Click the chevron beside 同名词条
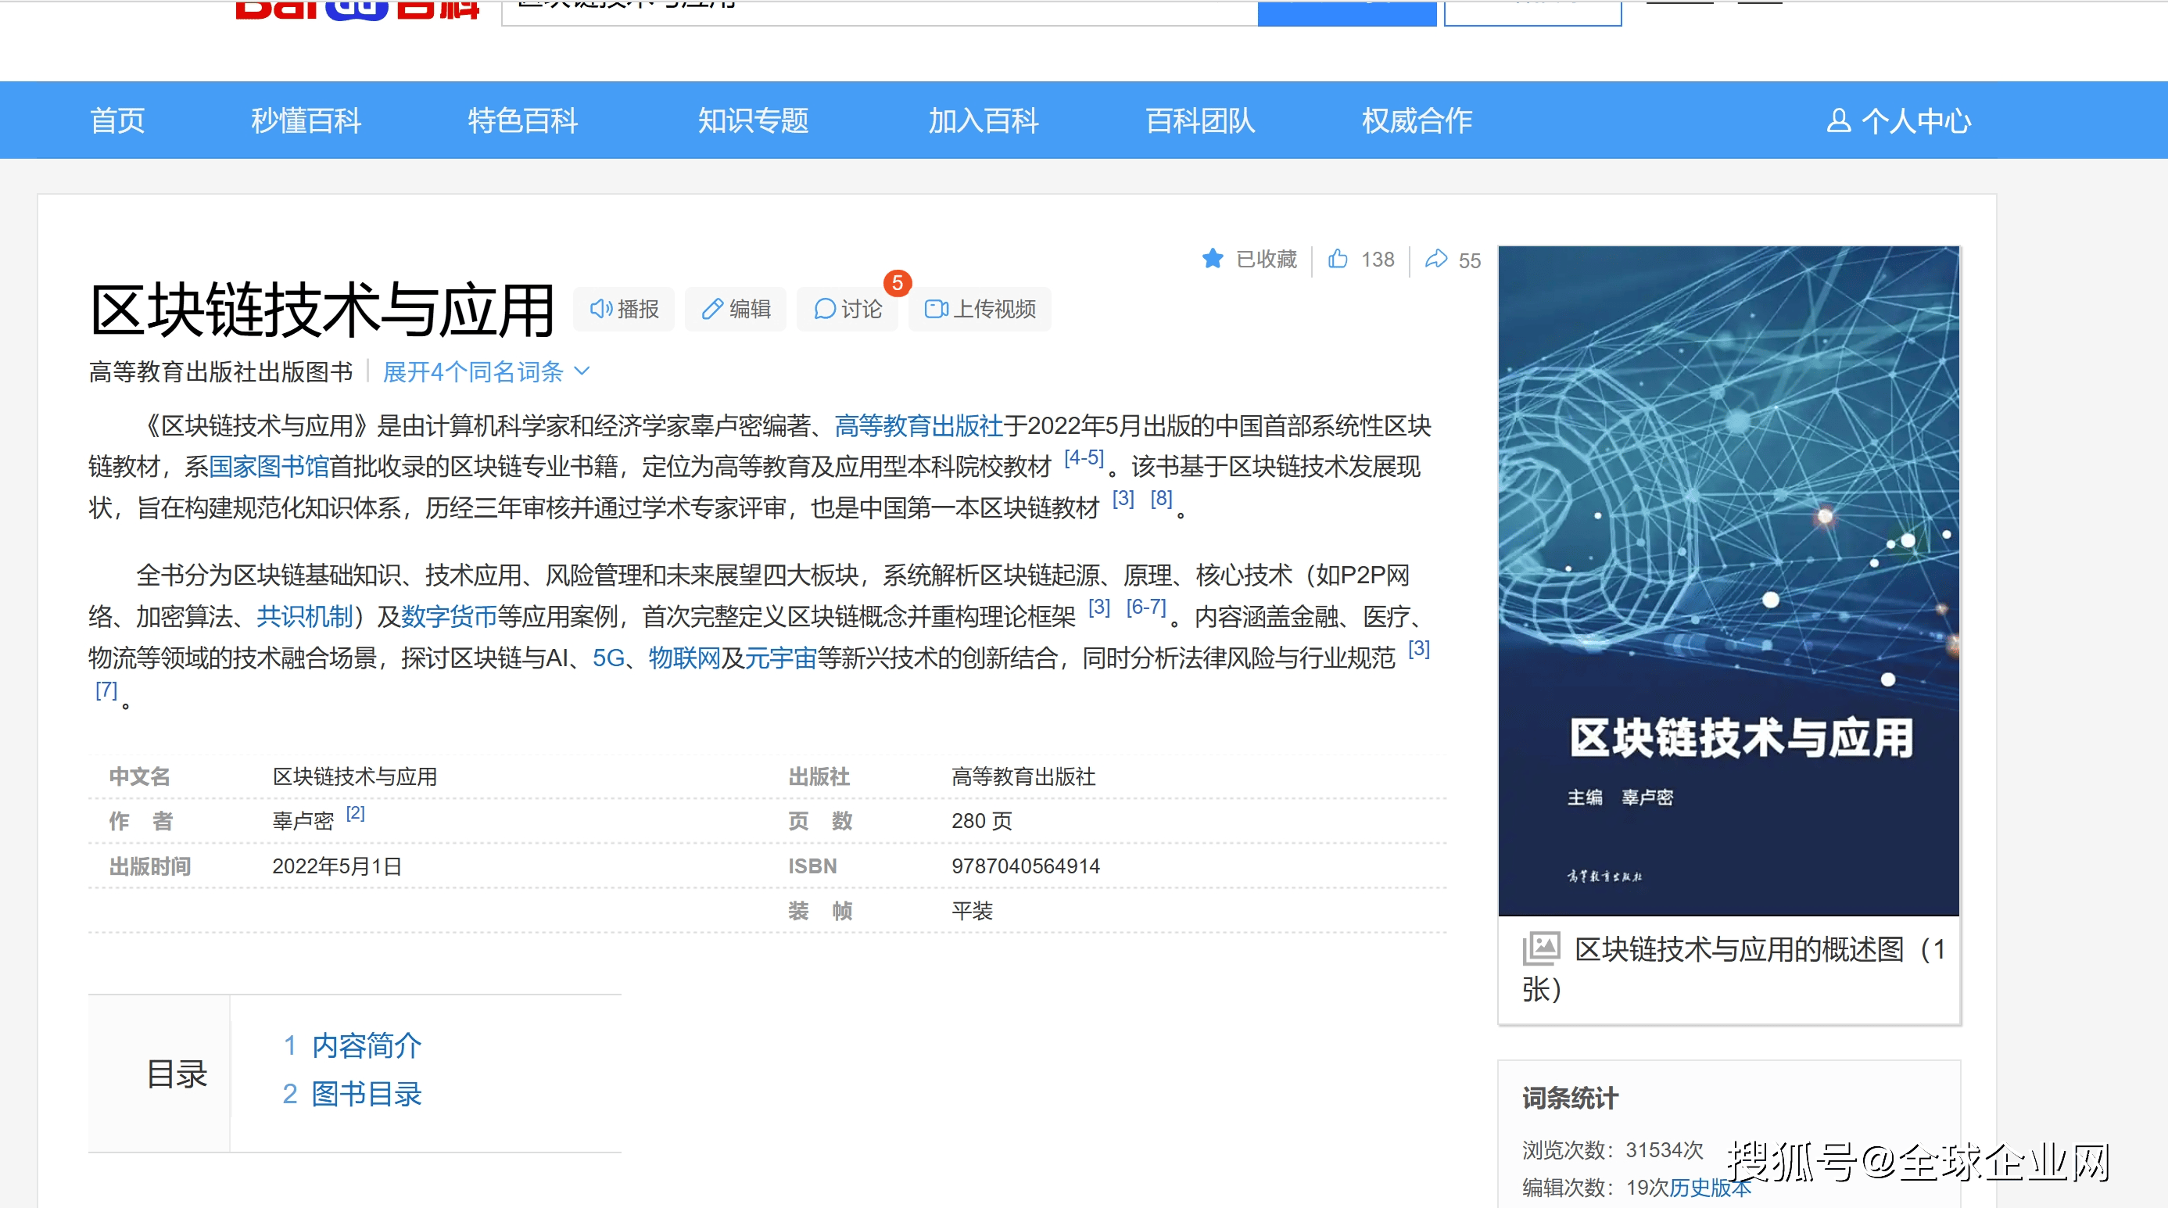Screen dimensions: 2168x1208 582,371
